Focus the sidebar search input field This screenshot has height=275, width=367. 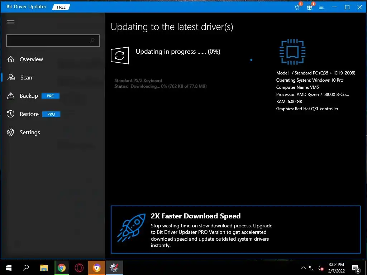53,40
